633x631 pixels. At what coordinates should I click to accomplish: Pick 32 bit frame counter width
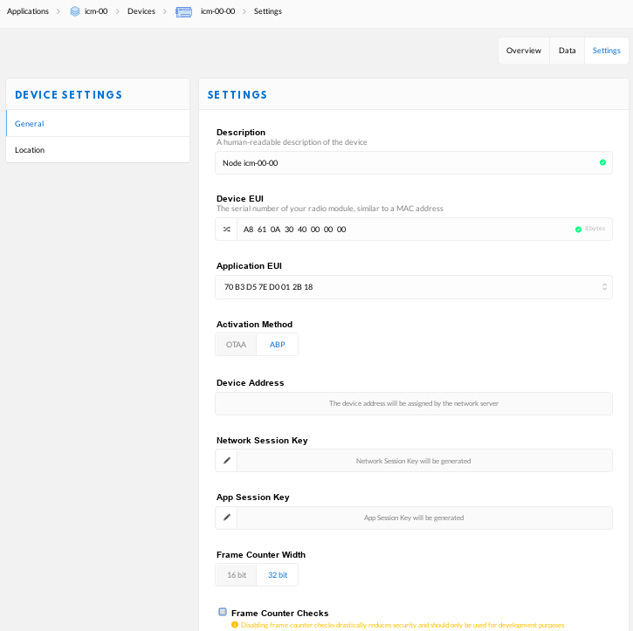point(277,575)
